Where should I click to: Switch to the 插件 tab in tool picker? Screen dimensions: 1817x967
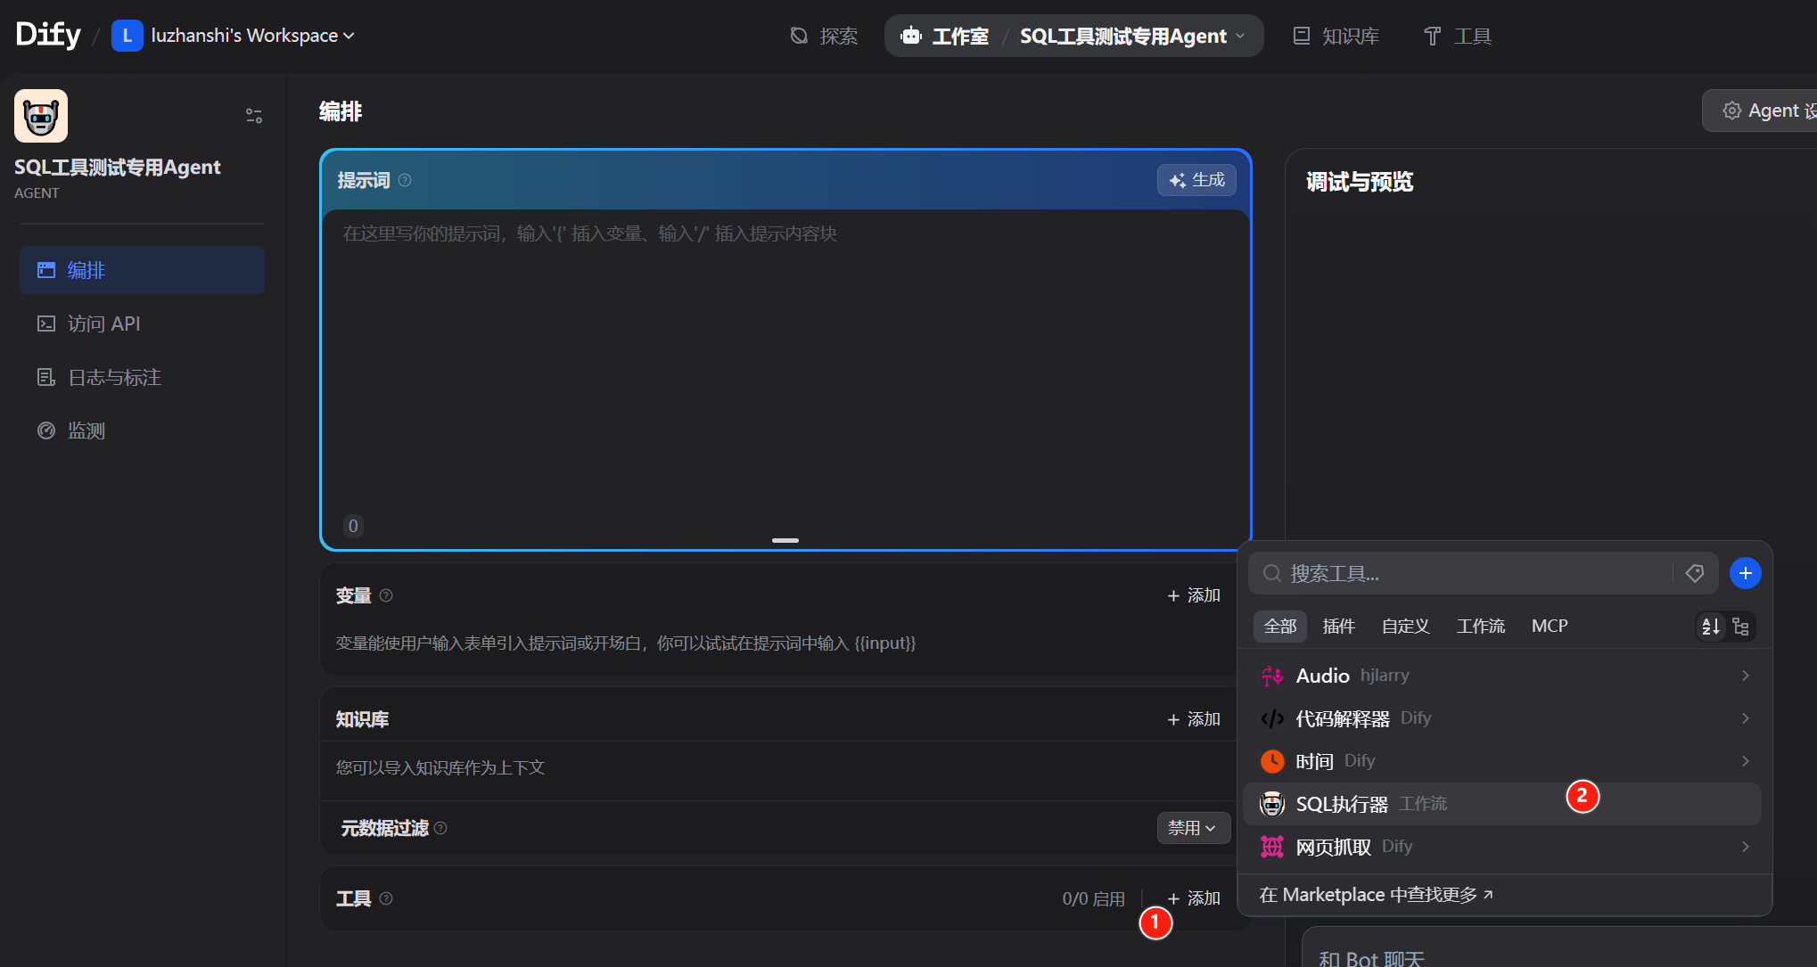(1338, 627)
